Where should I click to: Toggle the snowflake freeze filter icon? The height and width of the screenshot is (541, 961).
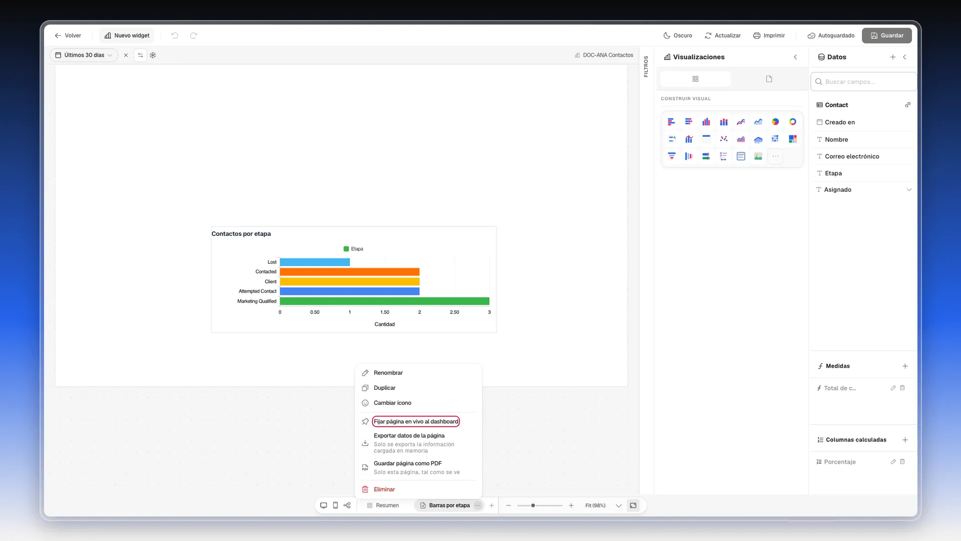[153, 55]
